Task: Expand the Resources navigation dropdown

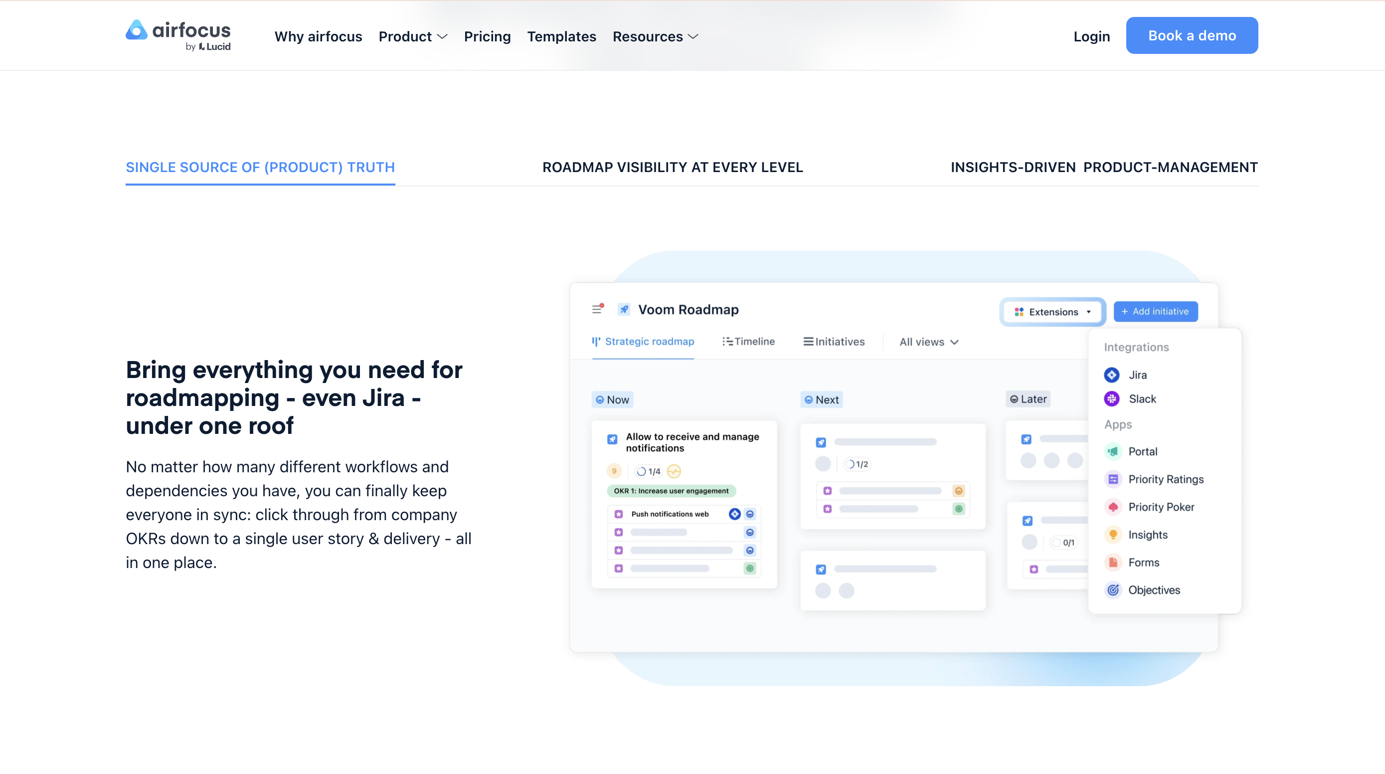Action: tap(655, 36)
